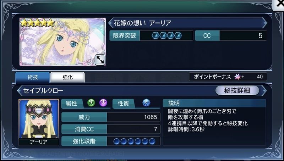The image size is (284, 161).
Task: Go to previous card with left arrow by 花嫁の想い
Action: (110, 23)
